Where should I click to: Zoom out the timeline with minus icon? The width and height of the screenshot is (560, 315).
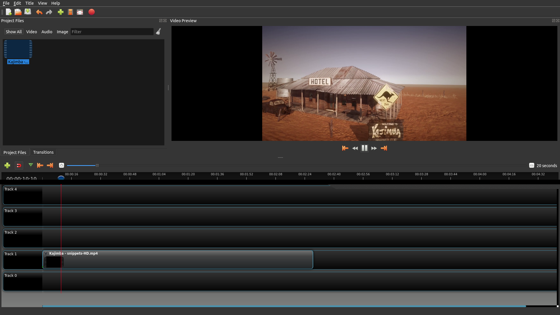point(532,165)
